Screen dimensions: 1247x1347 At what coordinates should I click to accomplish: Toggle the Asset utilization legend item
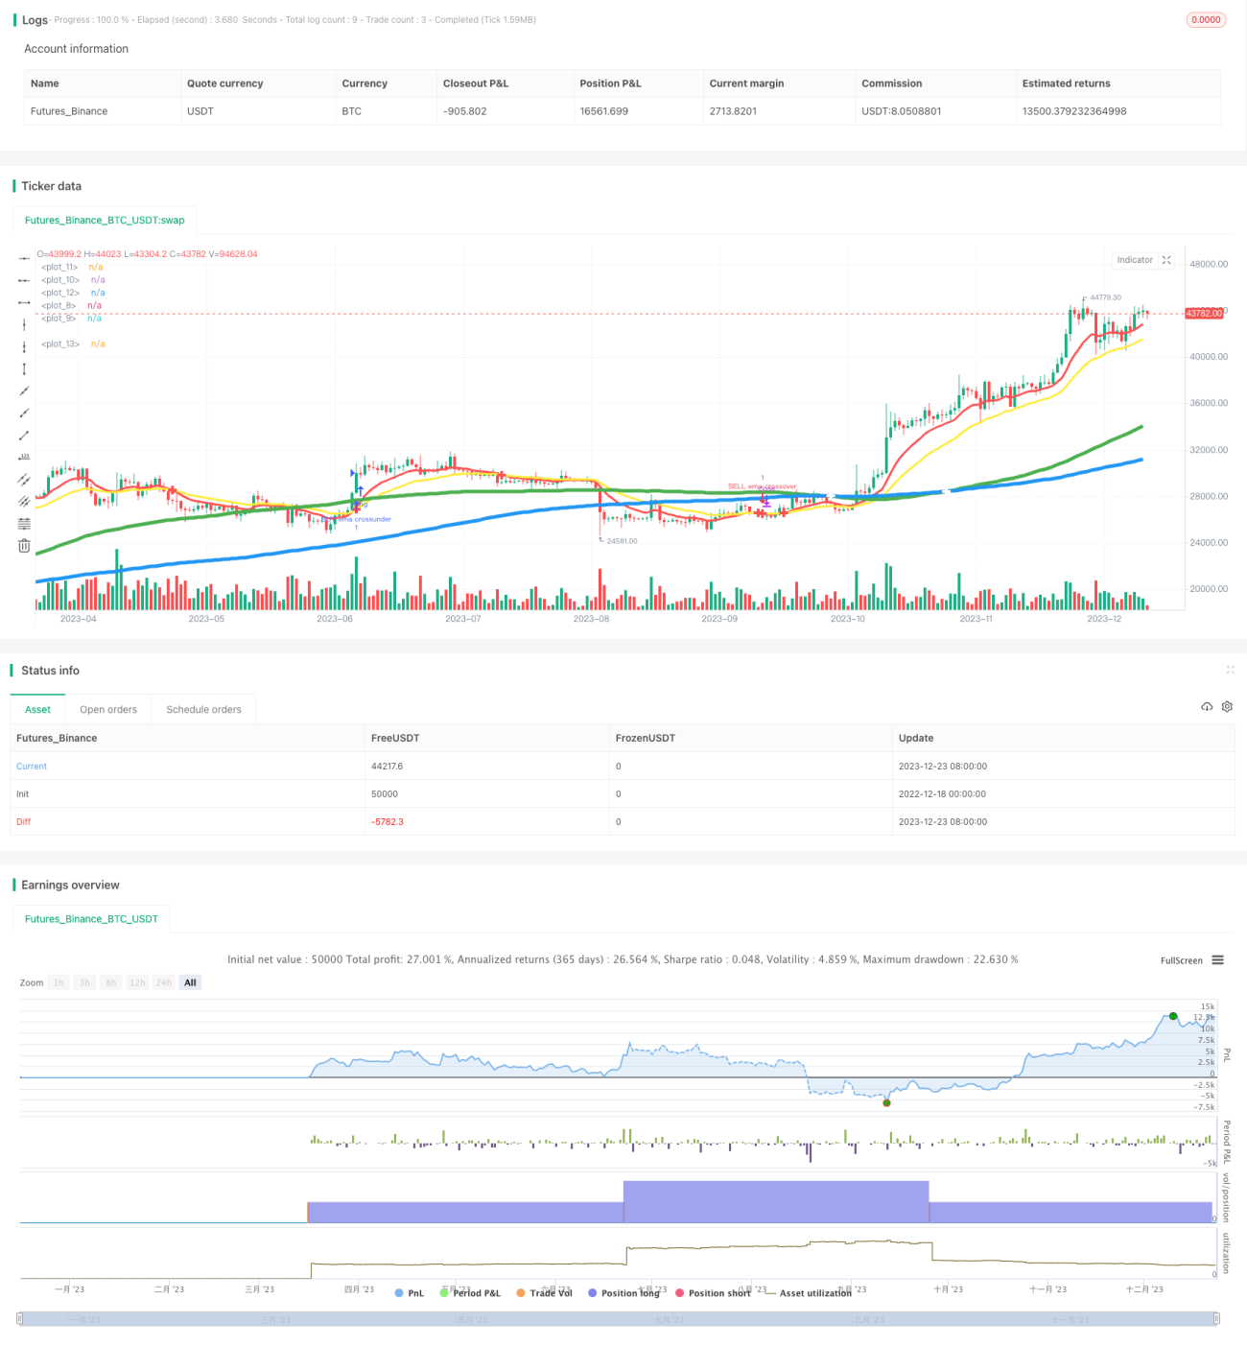[x=809, y=1293]
